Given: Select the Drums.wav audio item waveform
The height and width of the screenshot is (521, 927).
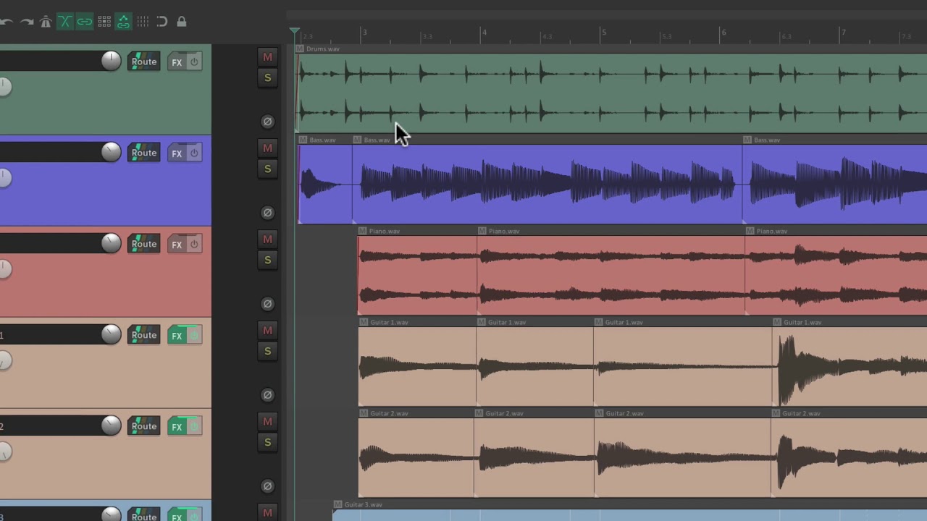Looking at the screenshot, I should point(612,93).
